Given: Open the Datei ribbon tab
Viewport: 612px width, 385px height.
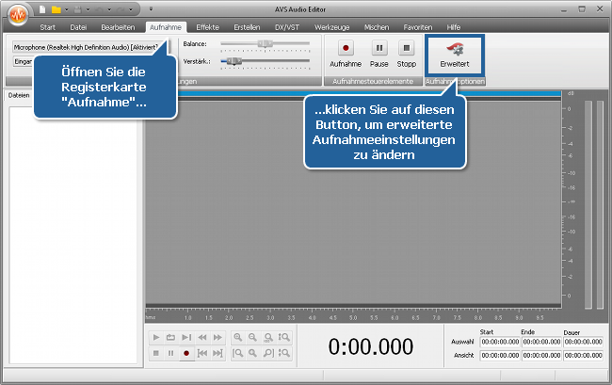Looking at the screenshot, I should pyautogui.click(x=78, y=27).
